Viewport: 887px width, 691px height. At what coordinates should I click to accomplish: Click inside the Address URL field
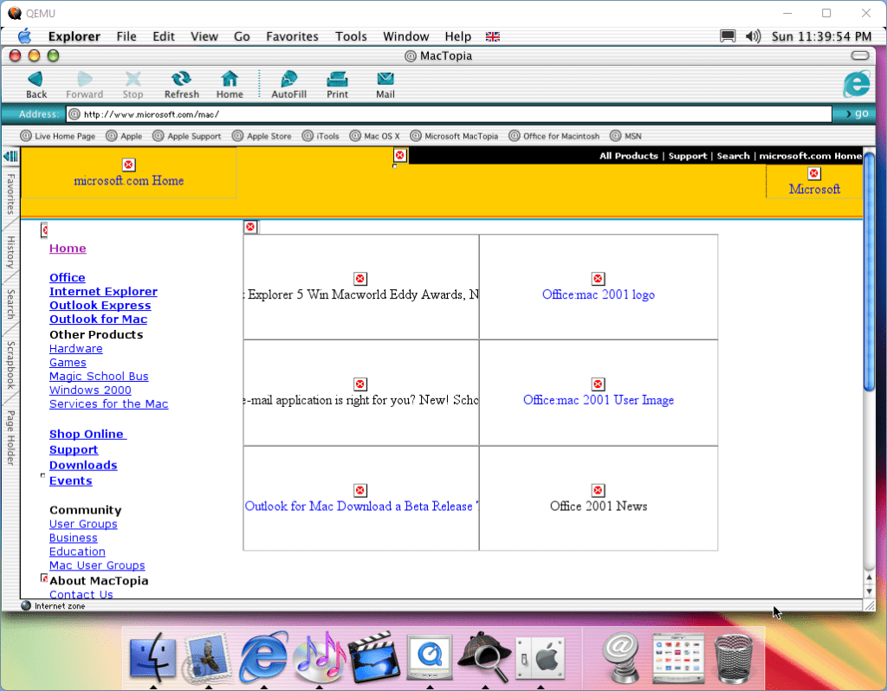point(450,113)
